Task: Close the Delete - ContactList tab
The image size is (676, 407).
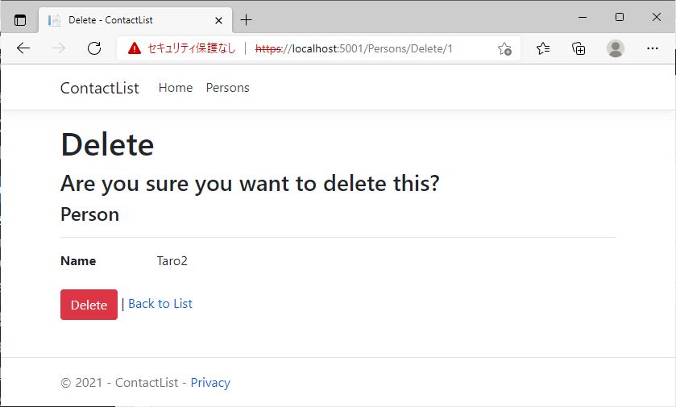Action: pyautogui.click(x=218, y=20)
